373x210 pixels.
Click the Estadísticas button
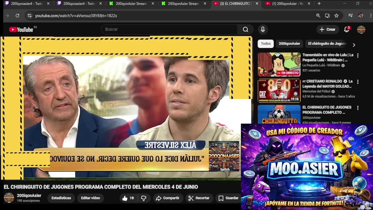tap(61, 198)
